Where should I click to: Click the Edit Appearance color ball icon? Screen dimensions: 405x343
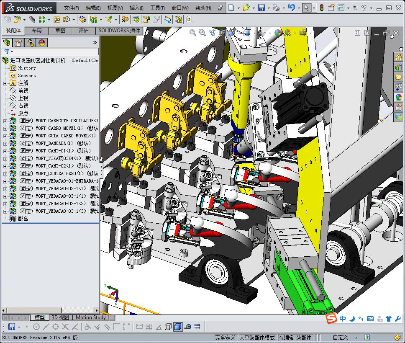[x=278, y=33]
